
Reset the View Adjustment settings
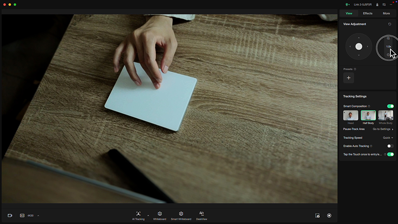click(x=390, y=24)
